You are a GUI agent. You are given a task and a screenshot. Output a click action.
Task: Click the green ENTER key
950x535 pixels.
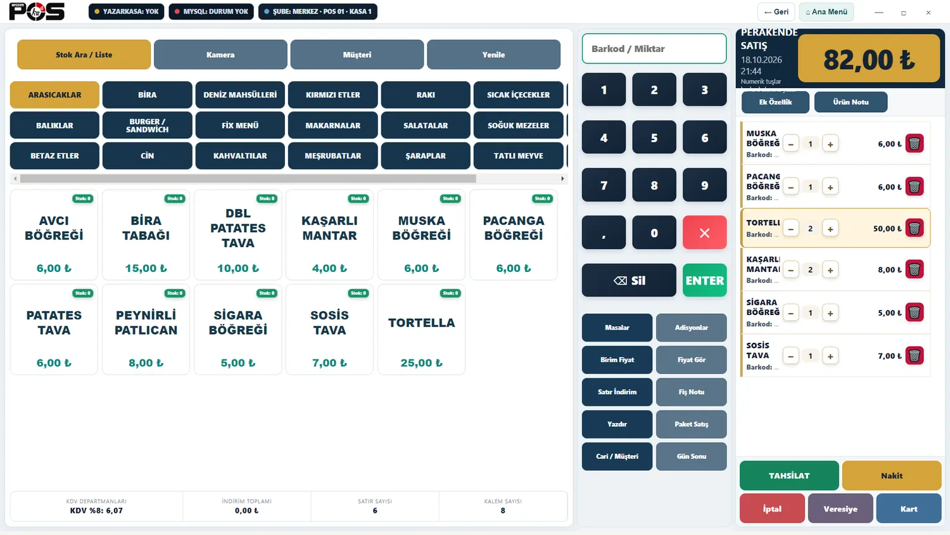click(704, 280)
